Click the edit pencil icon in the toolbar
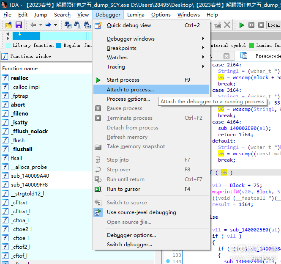The width and height of the screenshot is (281, 264). 217,25
